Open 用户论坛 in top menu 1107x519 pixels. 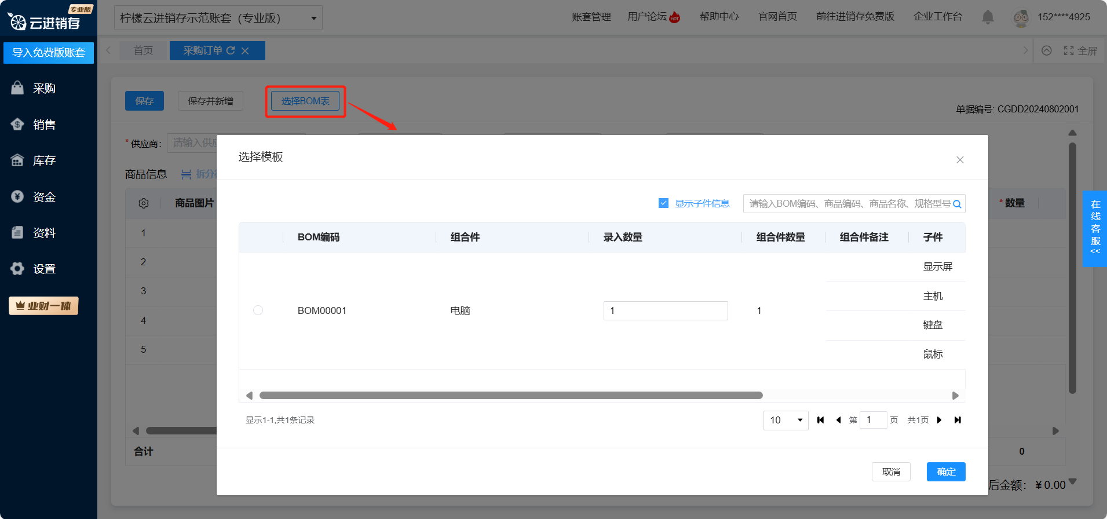(x=647, y=17)
